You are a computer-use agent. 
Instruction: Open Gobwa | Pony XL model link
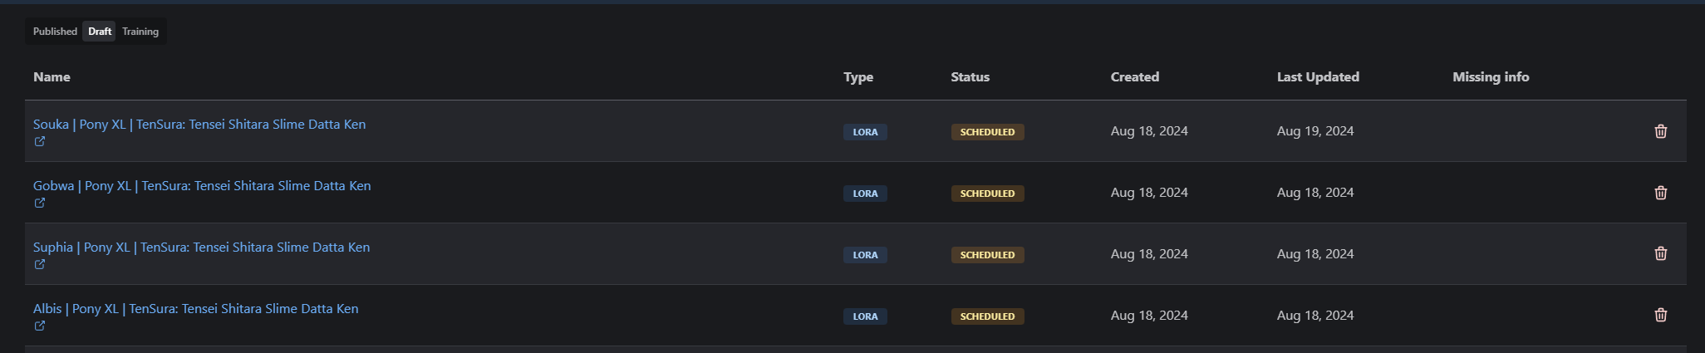[202, 186]
